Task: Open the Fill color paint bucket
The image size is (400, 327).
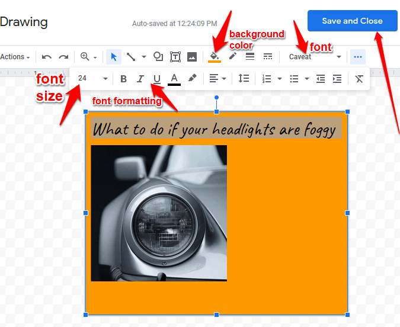Action: click(x=215, y=57)
